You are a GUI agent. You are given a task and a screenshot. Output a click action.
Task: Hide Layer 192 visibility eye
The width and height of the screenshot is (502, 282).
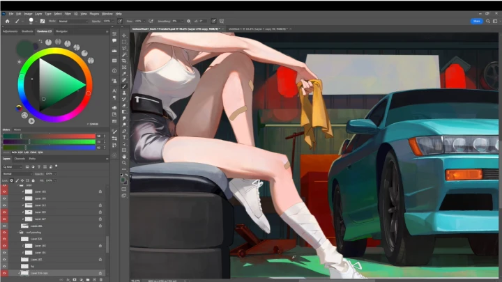click(4, 191)
